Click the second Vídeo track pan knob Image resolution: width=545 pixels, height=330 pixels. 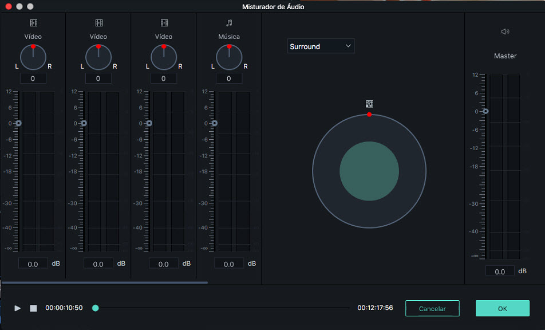tap(98, 57)
